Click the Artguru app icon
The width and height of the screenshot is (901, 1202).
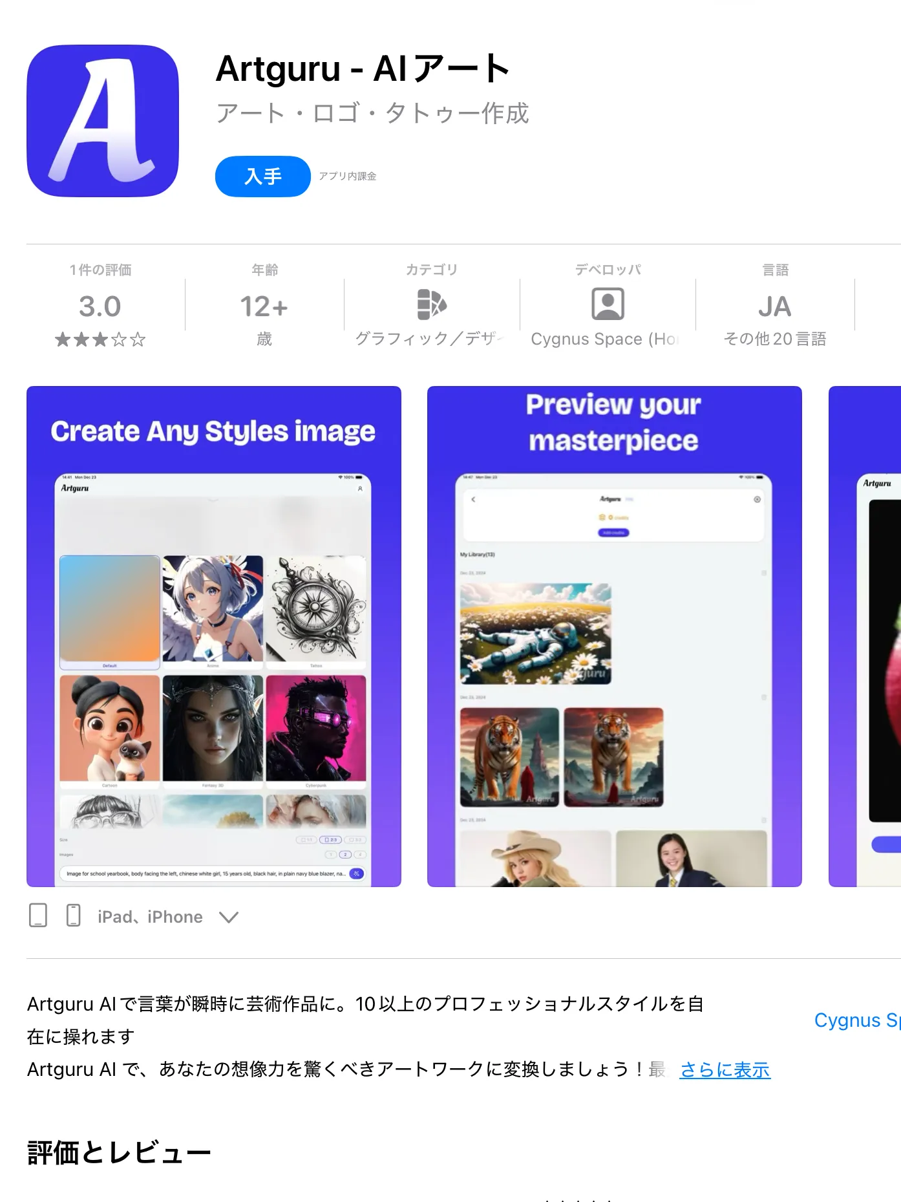click(x=103, y=121)
